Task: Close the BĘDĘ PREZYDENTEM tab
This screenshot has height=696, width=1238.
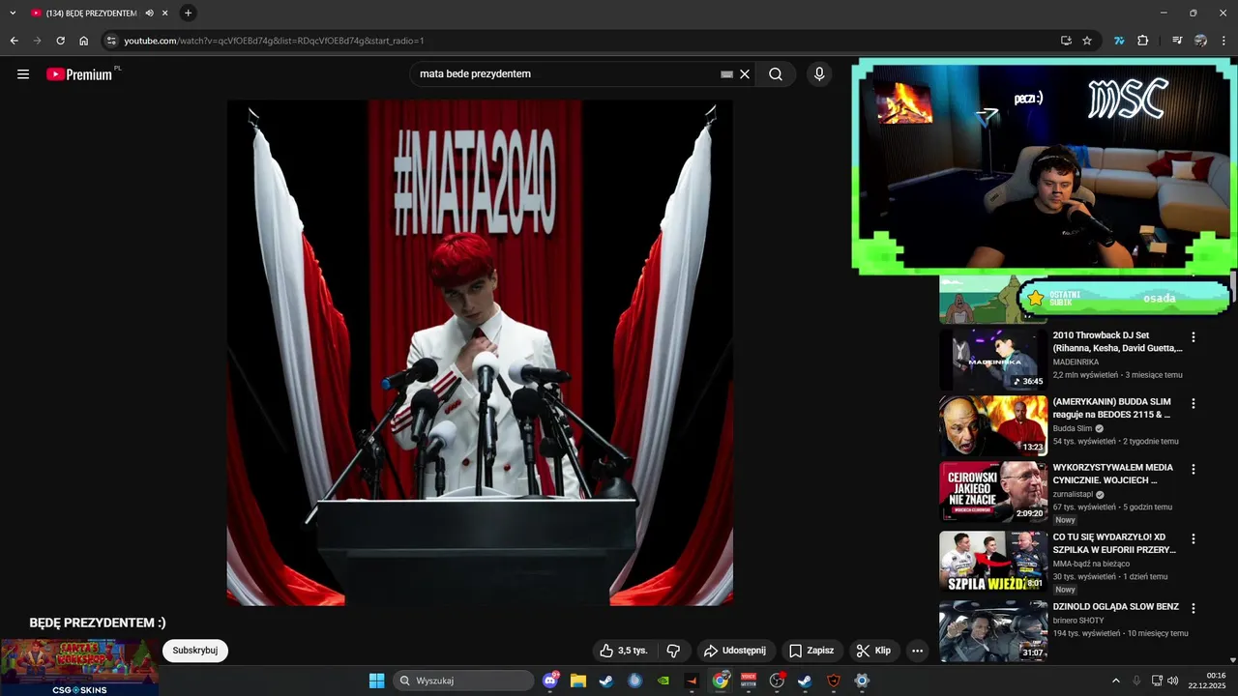Action: coord(165,14)
